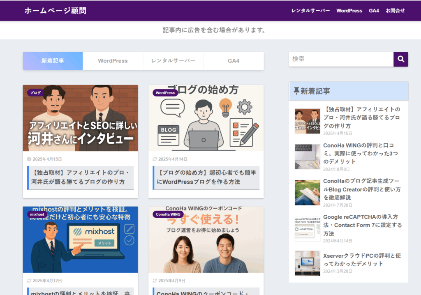421x295 pixels.
Task: Open お問合せ contact page in header
Action: click(x=395, y=11)
